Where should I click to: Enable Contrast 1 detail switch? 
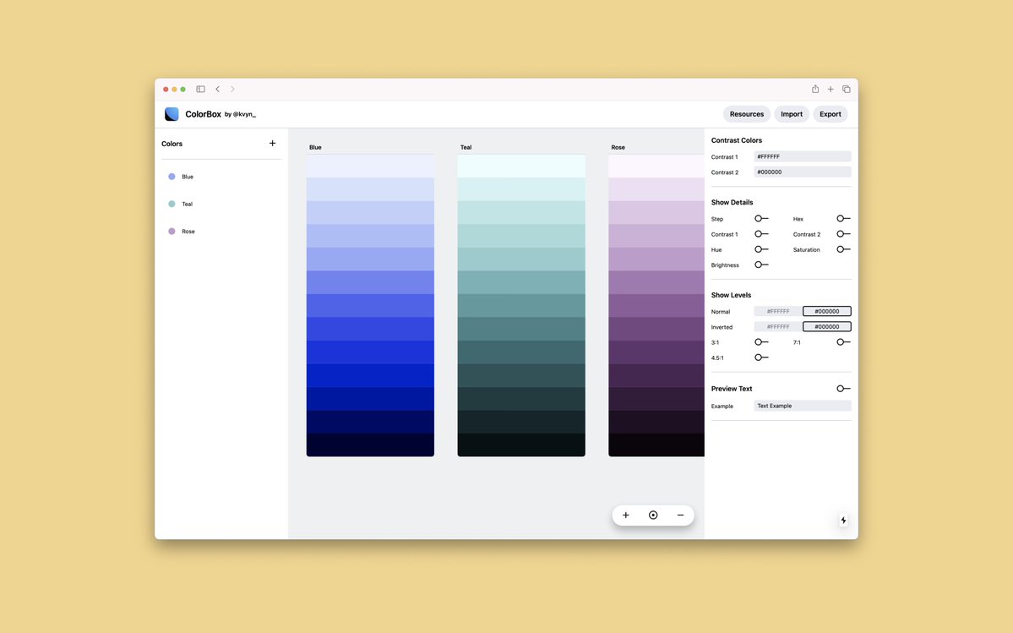tap(762, 234)
